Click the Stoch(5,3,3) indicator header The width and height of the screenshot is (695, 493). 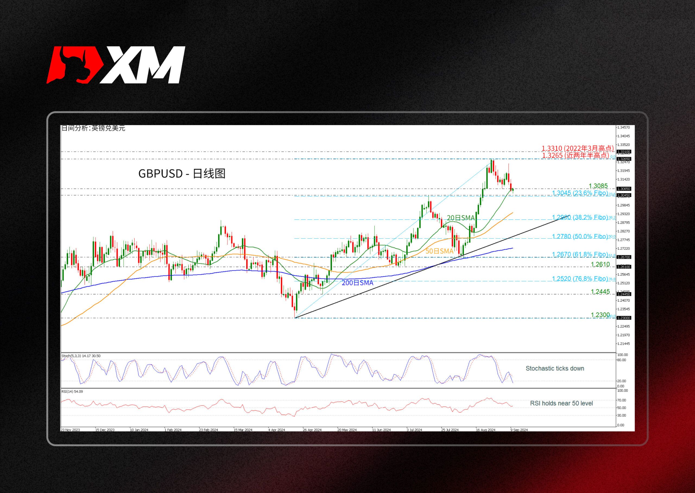point(81,356)
